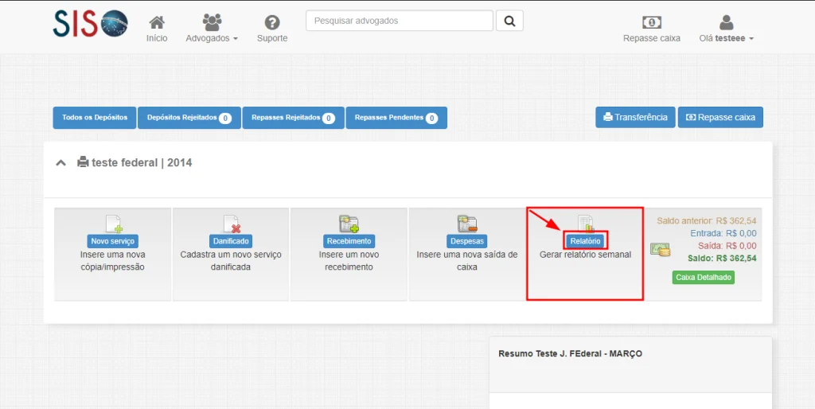Image resolution: width=815 pixels, height=409 pixels.
Task: Click 'Gerar relatório semanal' description
Action: pyautogui.click(x=585, y=255)
